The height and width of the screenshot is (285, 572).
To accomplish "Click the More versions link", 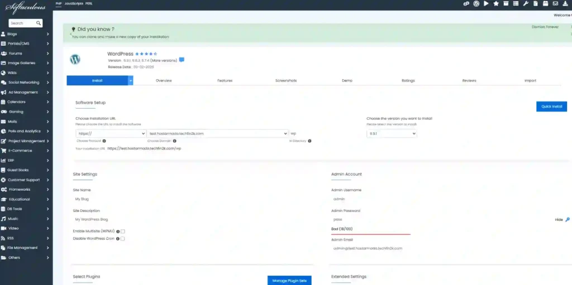I will pos(164,60).
